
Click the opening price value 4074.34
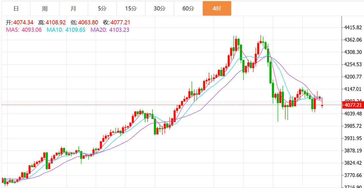[x=23, y=23]
